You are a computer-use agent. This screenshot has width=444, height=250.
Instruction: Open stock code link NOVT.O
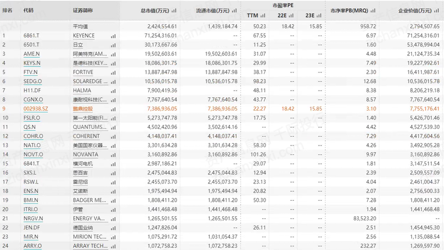33,154
